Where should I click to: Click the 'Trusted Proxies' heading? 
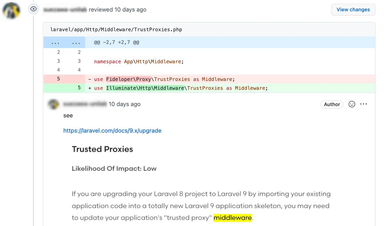tap(102, 149)
